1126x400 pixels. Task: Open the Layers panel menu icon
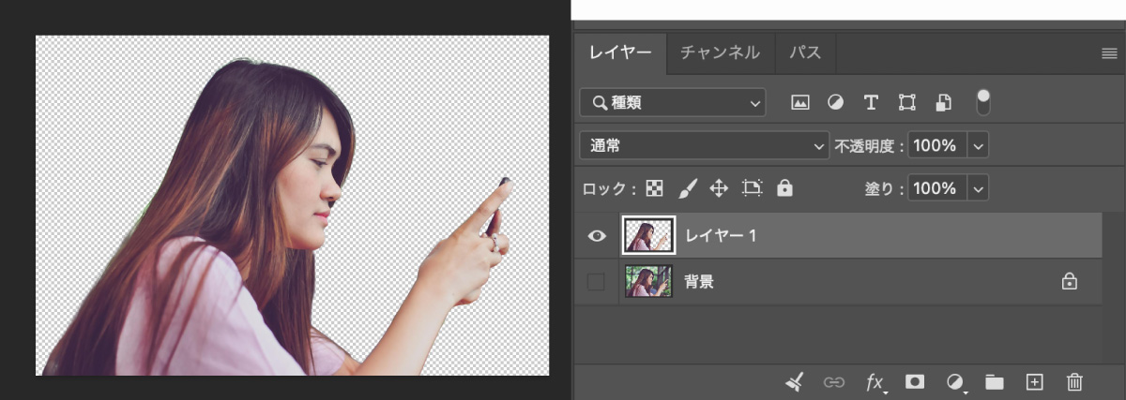point(1109,54)
